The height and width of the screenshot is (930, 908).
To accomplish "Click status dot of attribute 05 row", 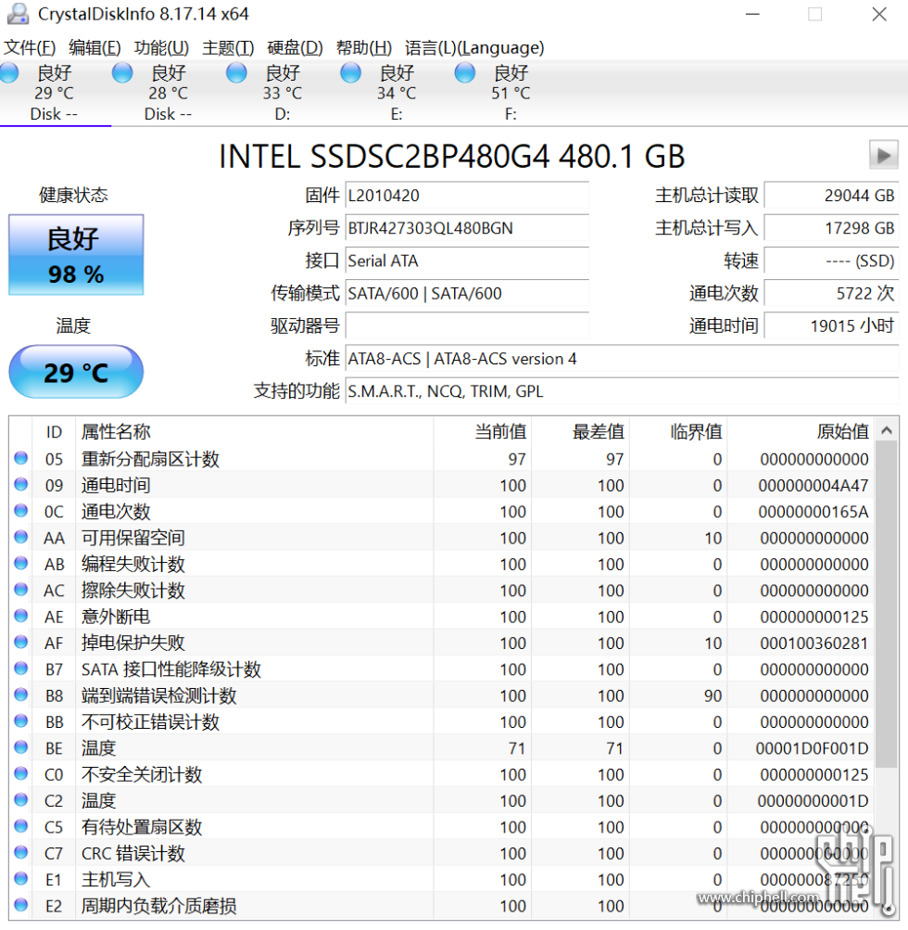I will click(x=20, y=458).
